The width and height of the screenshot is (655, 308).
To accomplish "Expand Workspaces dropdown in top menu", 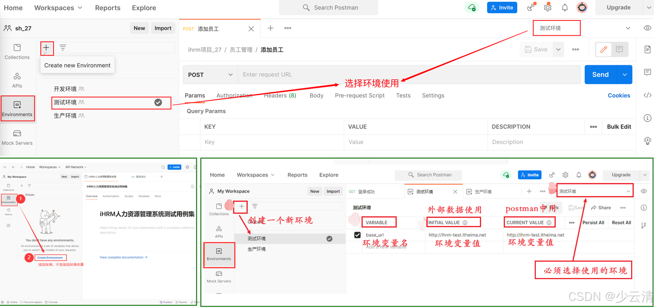I will click(x=58, y=8).
